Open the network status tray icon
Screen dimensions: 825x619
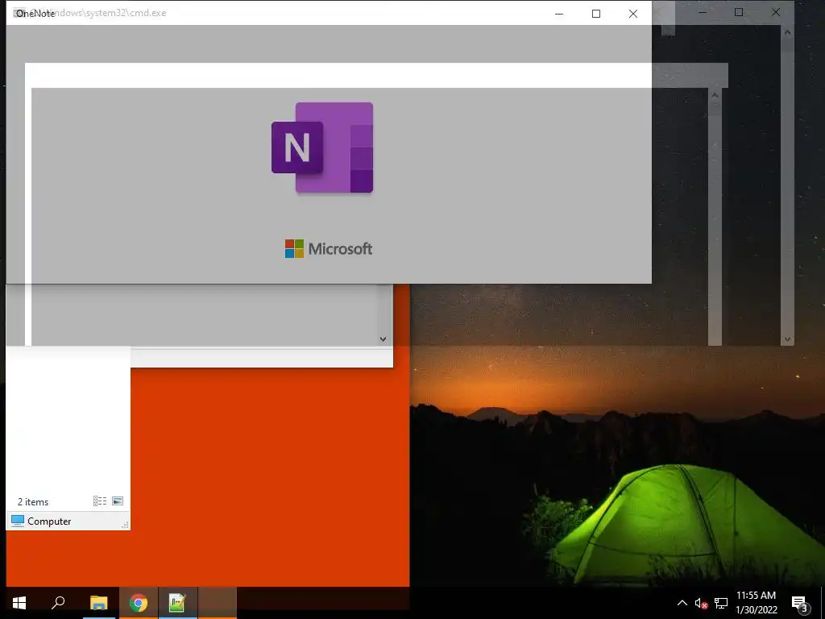click(721, 603)
